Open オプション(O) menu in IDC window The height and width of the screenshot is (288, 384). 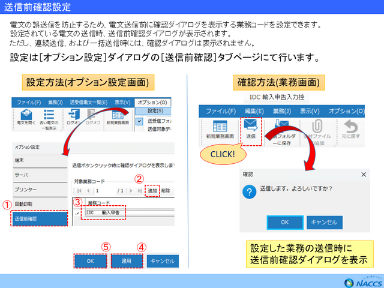pos(346,111)
